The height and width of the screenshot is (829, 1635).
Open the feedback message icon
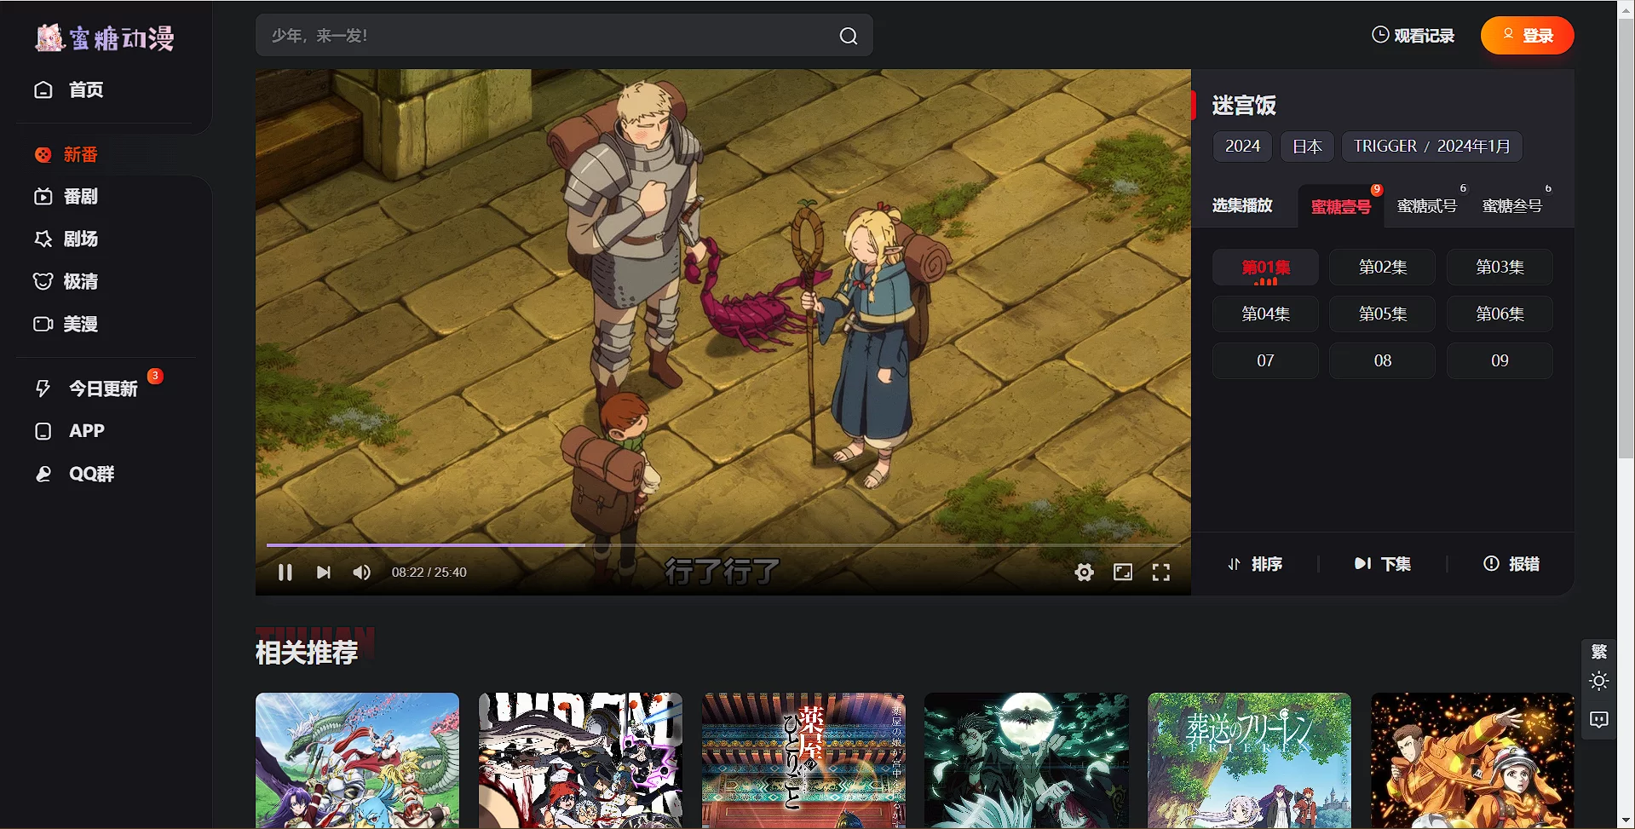pyautogui.click(x=1598, y=720)
